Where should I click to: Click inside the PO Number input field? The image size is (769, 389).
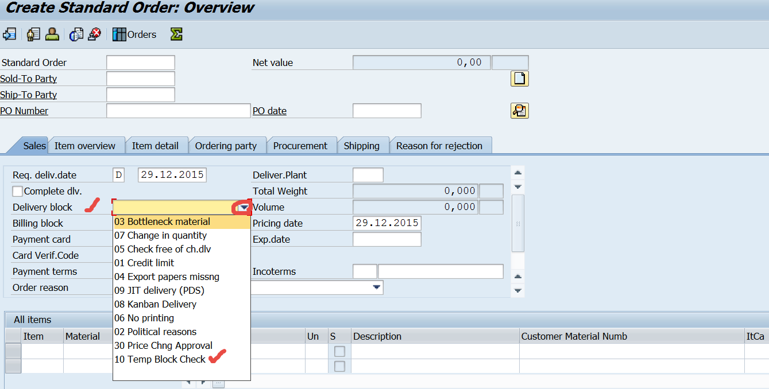(178, 110)
